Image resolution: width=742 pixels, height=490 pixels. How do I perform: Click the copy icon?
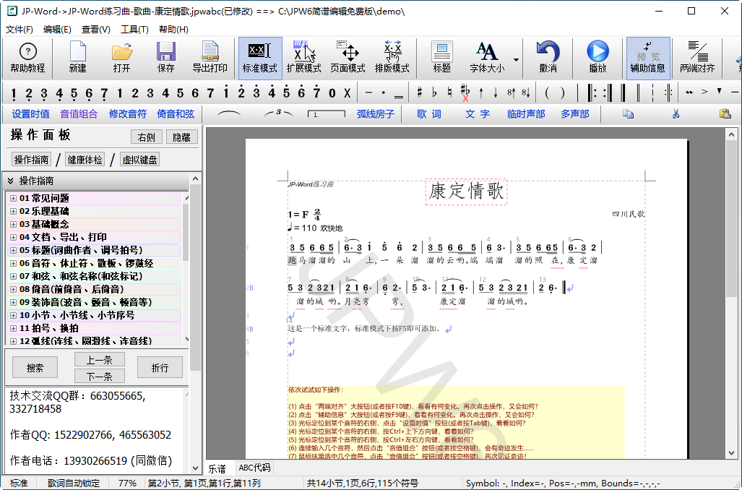[x=628, y=113]
